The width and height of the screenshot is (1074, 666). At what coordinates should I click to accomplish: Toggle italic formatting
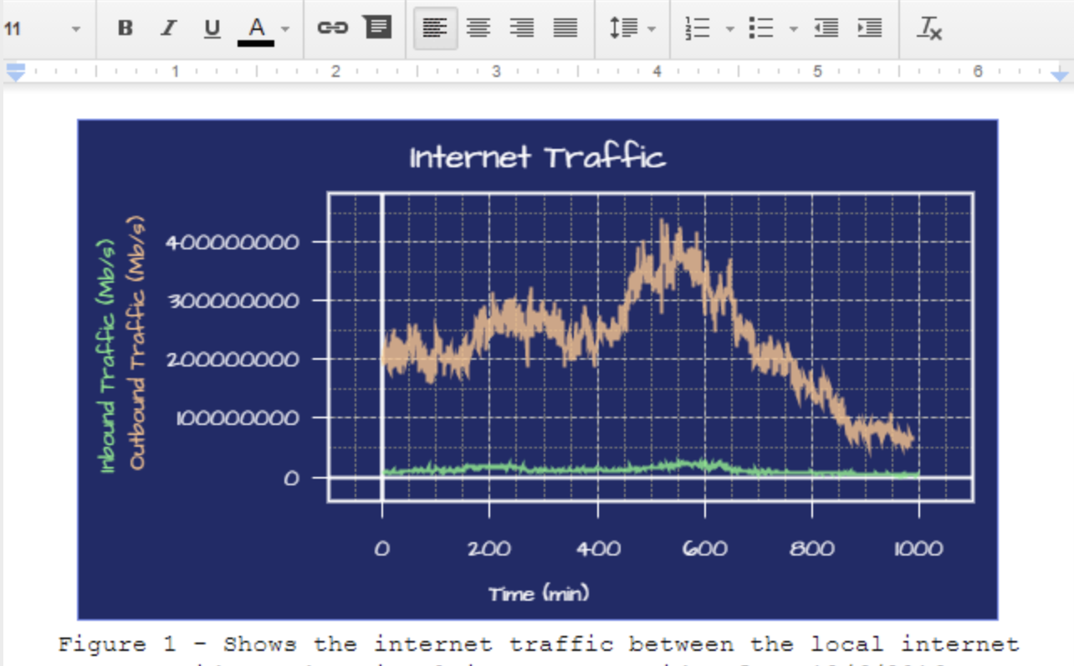pos(167,28)
